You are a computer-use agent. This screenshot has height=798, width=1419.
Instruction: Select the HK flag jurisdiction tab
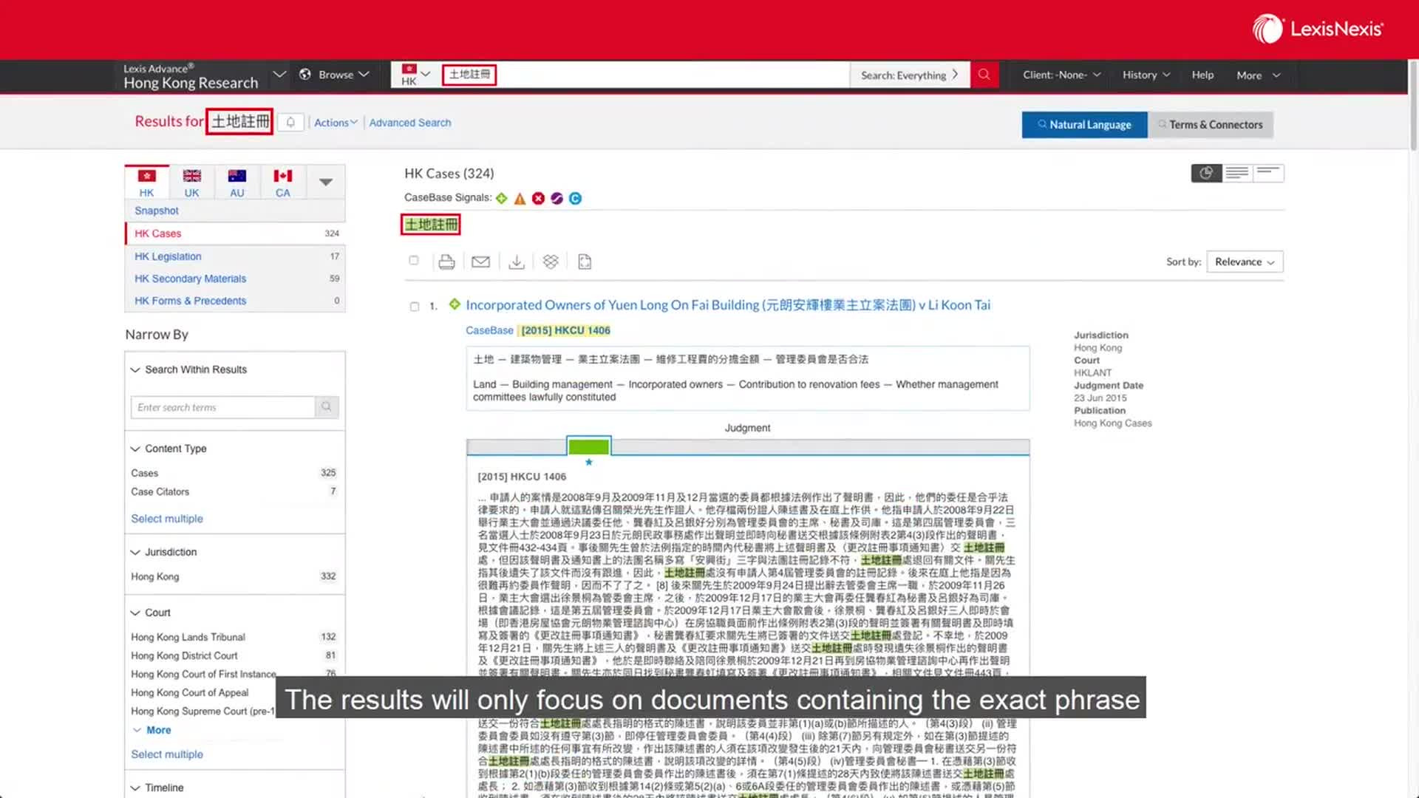[x=147, y=183]
